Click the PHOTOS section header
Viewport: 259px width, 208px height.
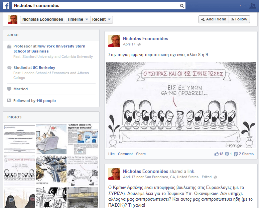(14, 117)
